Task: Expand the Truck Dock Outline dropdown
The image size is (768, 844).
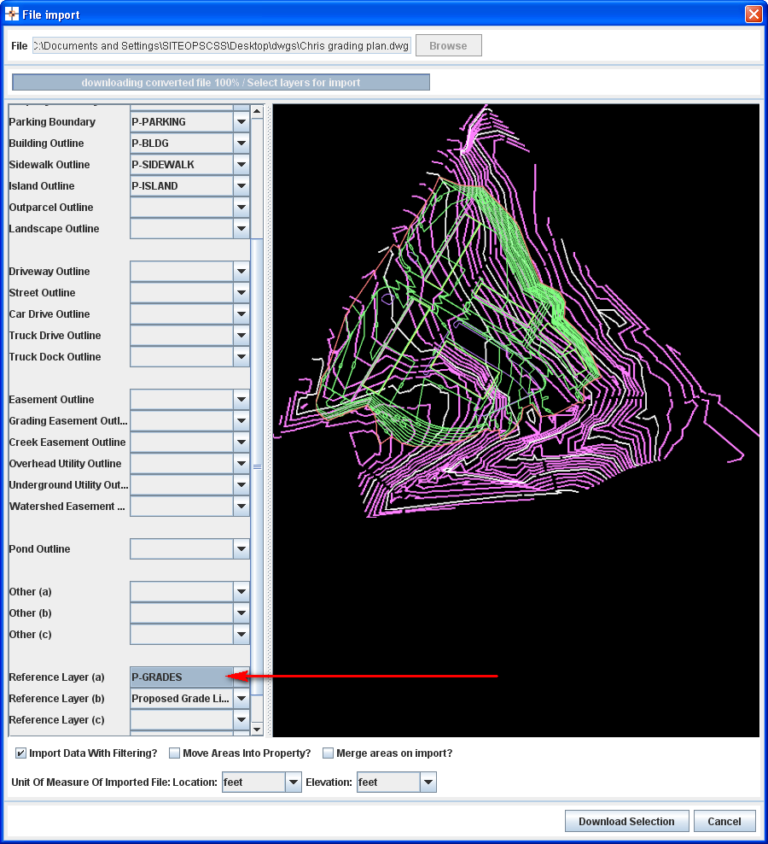Action: 241,356
